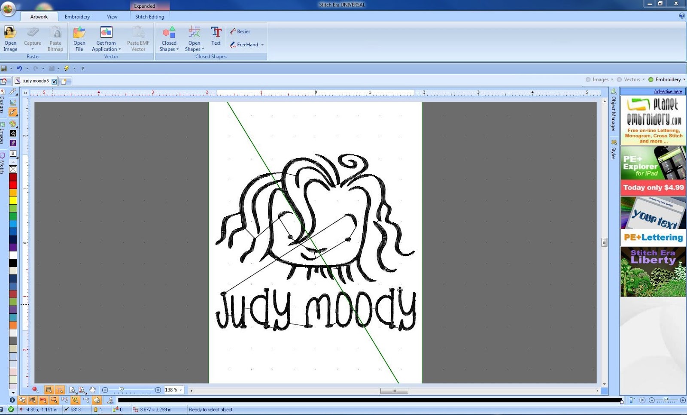Image resolution: width=687 pixels, height=415 pixels.
Task: Click the zoom in plus button
Action: (x=158, y=390)
